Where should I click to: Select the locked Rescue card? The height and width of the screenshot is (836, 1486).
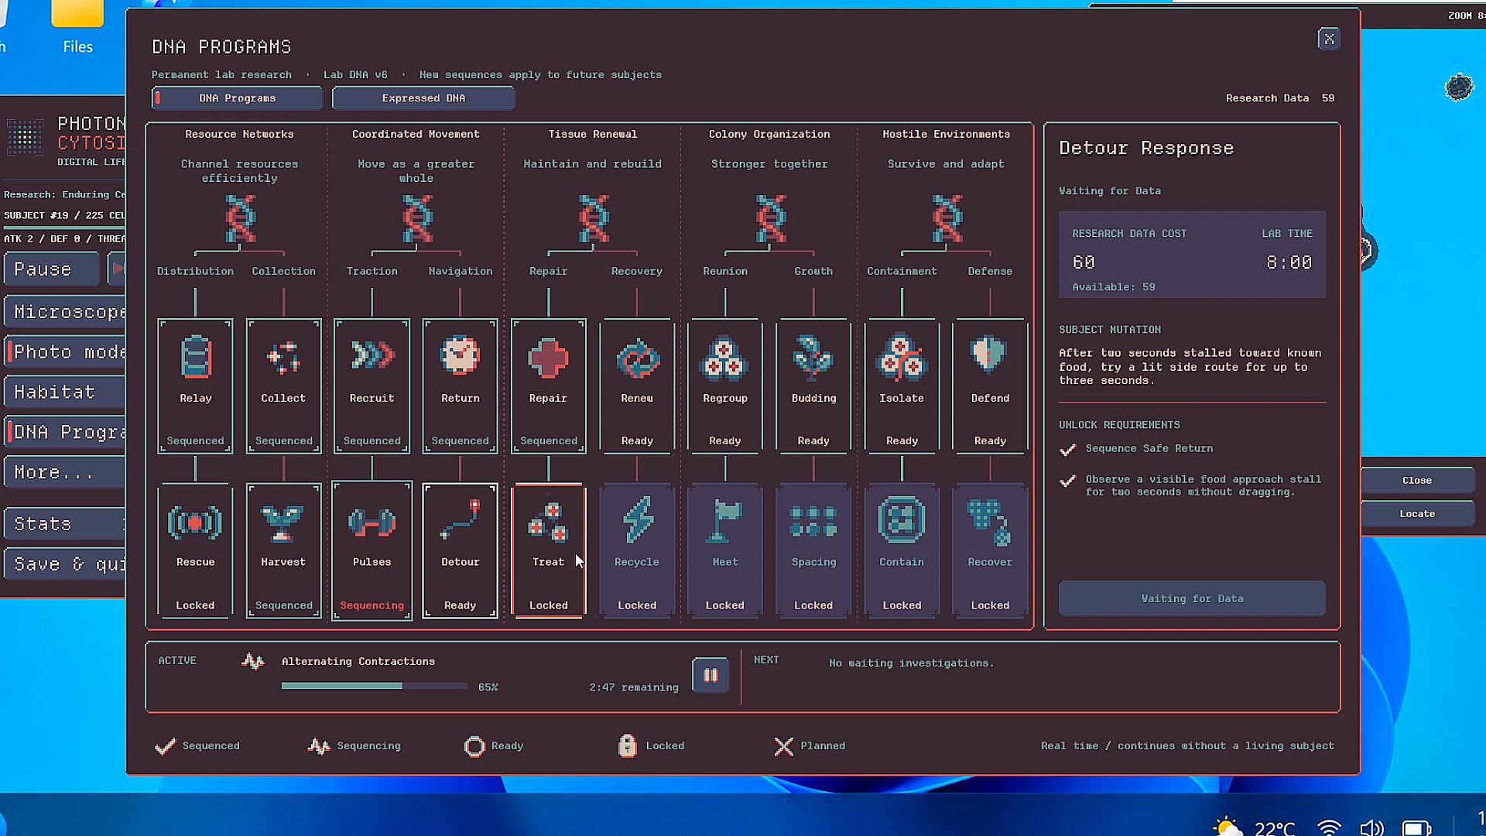tap(195, 550)
